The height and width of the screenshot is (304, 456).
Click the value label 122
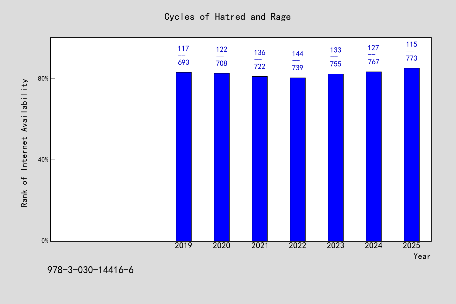point(222,49)
